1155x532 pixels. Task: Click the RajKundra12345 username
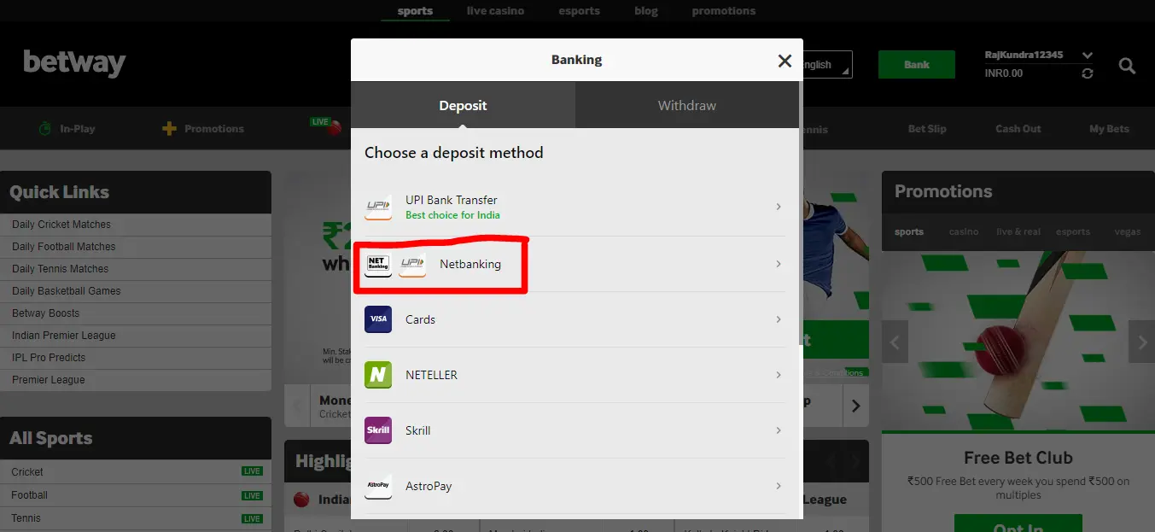pos(1024,55)
